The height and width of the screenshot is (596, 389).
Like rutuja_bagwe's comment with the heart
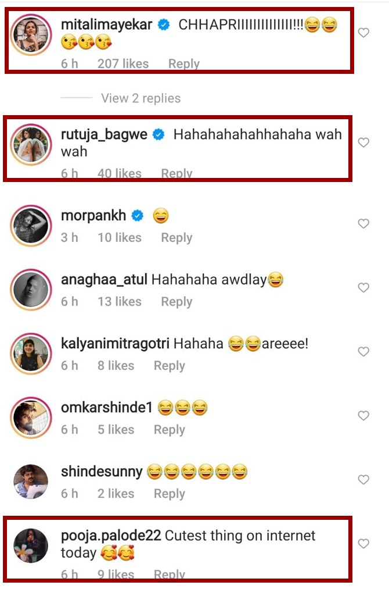[363, 142]
